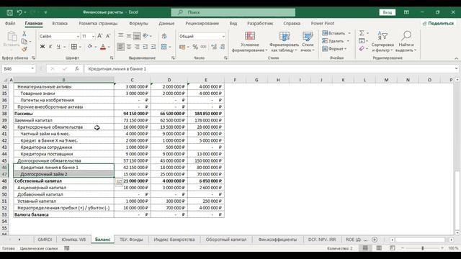Open Number group dialog launcher

pos(225,58)
